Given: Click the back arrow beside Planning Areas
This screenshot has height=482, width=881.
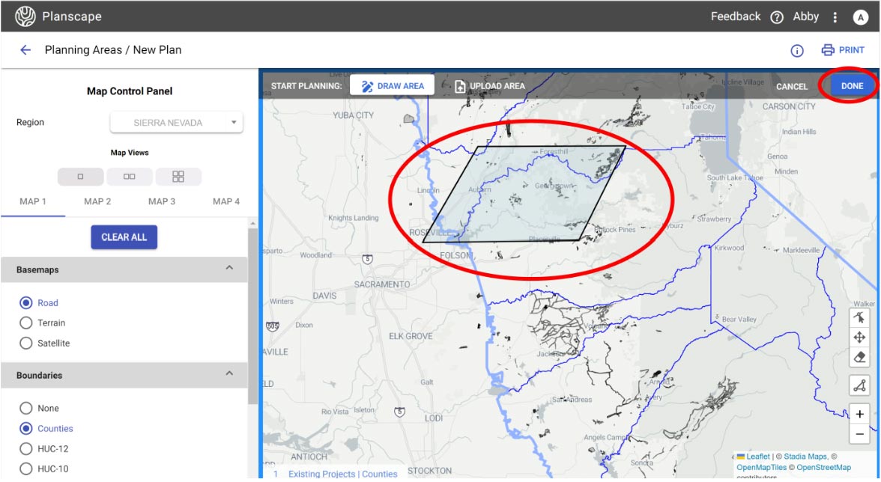Looking at the screenshot, I should [x=25, y=50].
